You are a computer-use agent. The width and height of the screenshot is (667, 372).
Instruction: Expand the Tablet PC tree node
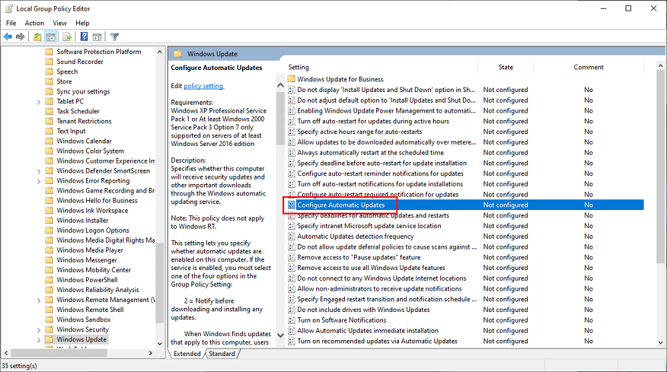[x=39, y=101]
